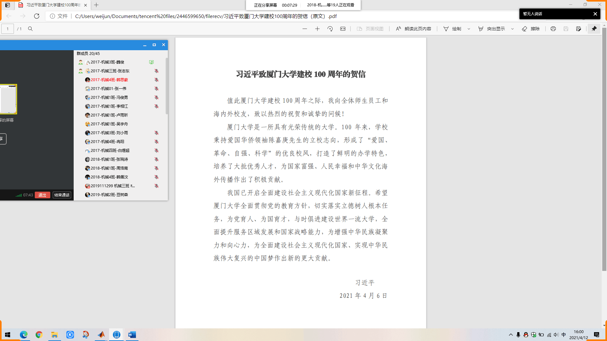
Task: Click the rotate page icon in PDF toolbar
Action: tap(330, 29)
